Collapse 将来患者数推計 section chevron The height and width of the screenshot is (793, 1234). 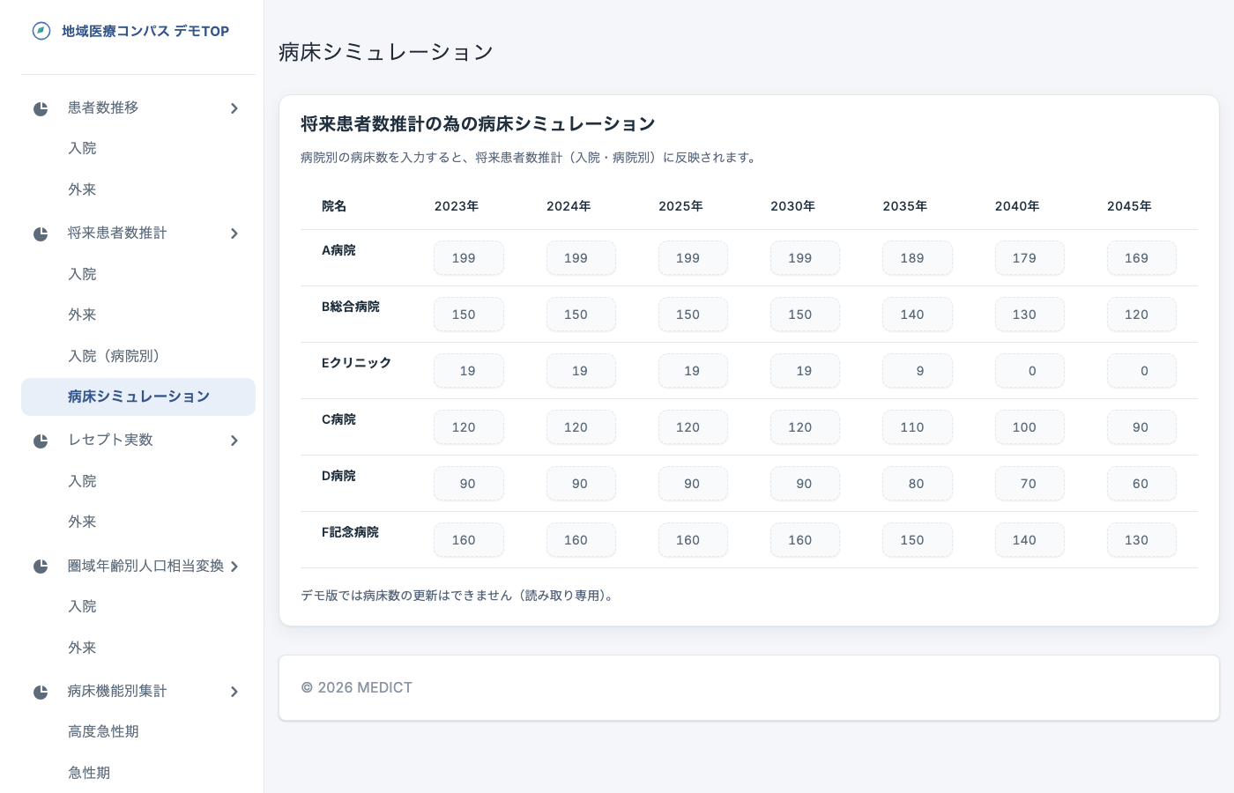[234, 233]
